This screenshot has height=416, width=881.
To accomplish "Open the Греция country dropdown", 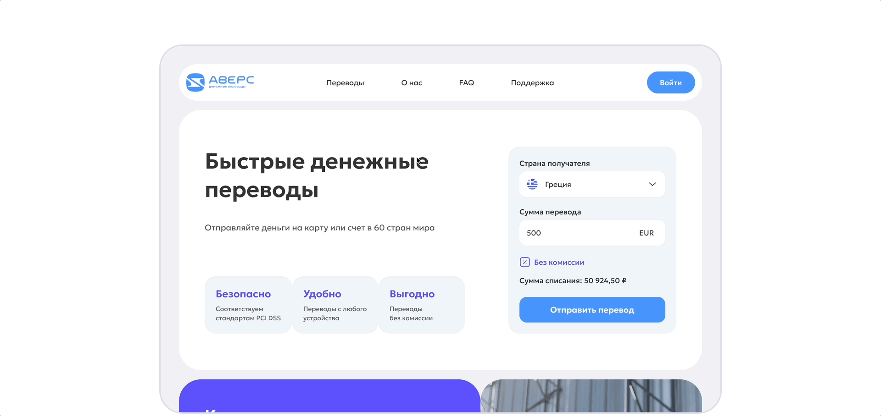I will coord(592,184).
